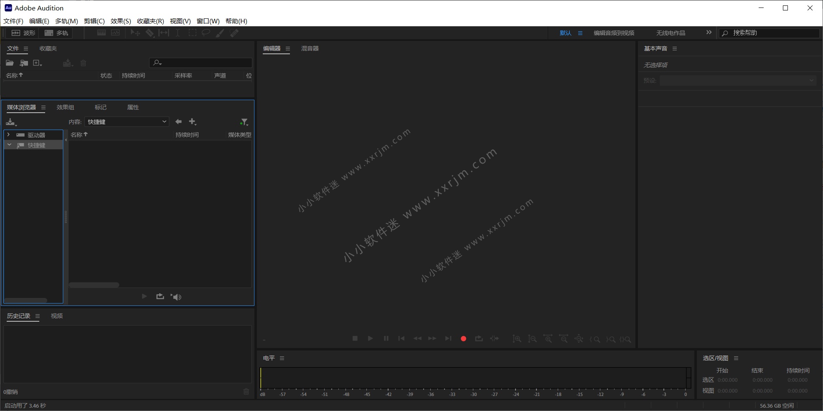Viewport: 823px width, 411px height.
Task: Expand the 驱动器 tree node
Action: point(8,135)
